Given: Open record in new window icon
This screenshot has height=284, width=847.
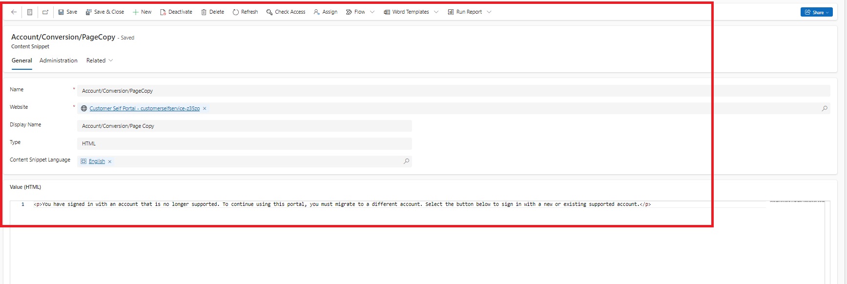Looking at the screenshot, I should [x=45, y=12].
